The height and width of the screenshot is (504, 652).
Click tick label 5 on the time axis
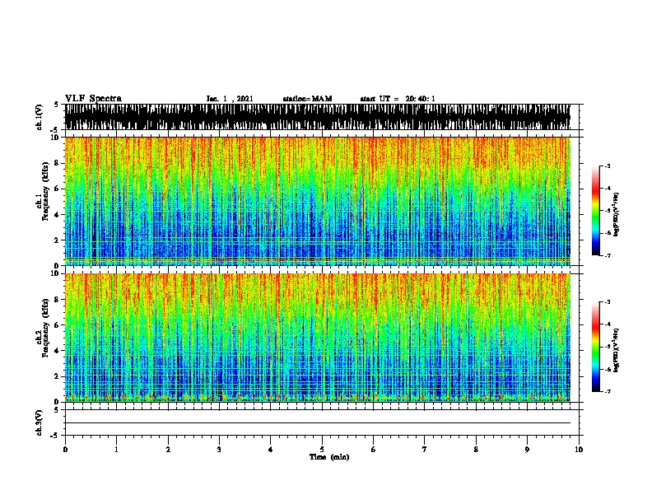[x=322, y=450]
